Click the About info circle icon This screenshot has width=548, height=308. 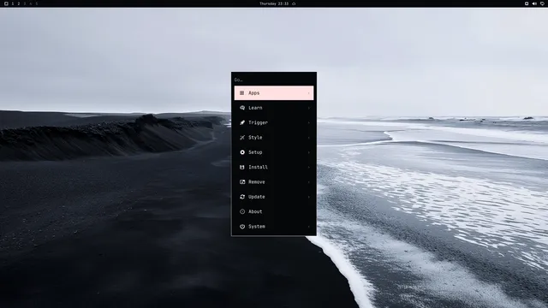click(241, 211)
